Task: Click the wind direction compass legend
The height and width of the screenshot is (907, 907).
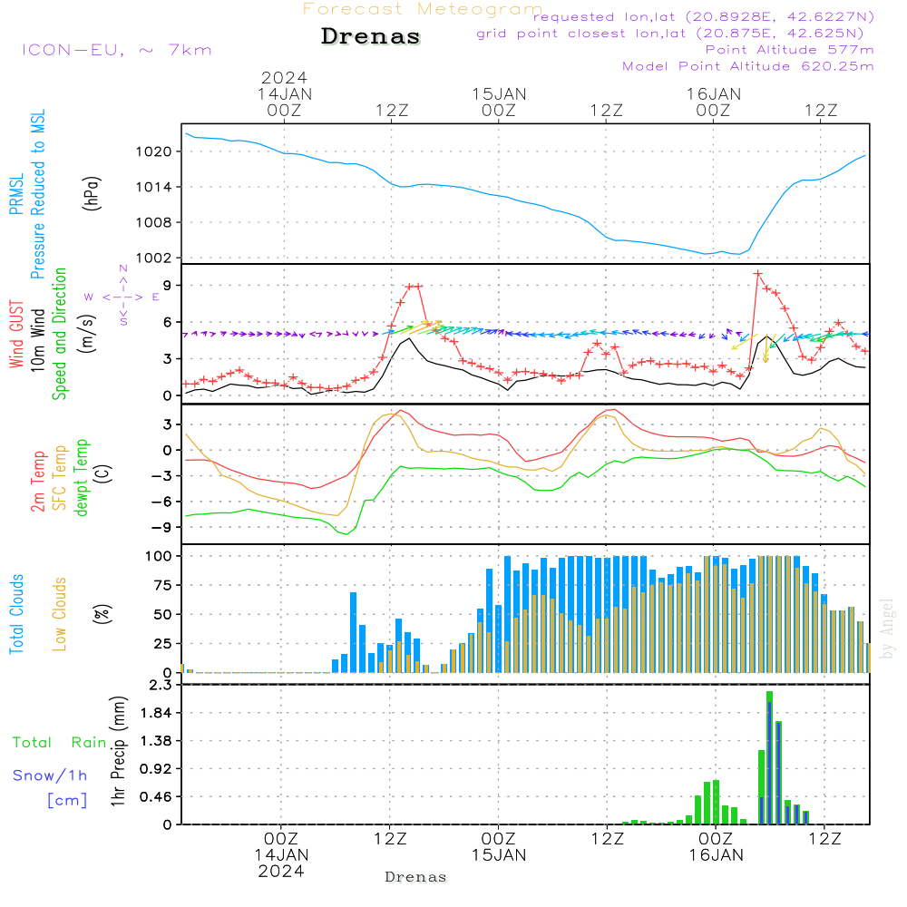Action: (122, 297)
